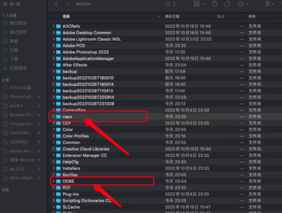Open AirDrop in the sidebar

click(x=15, y=23)
